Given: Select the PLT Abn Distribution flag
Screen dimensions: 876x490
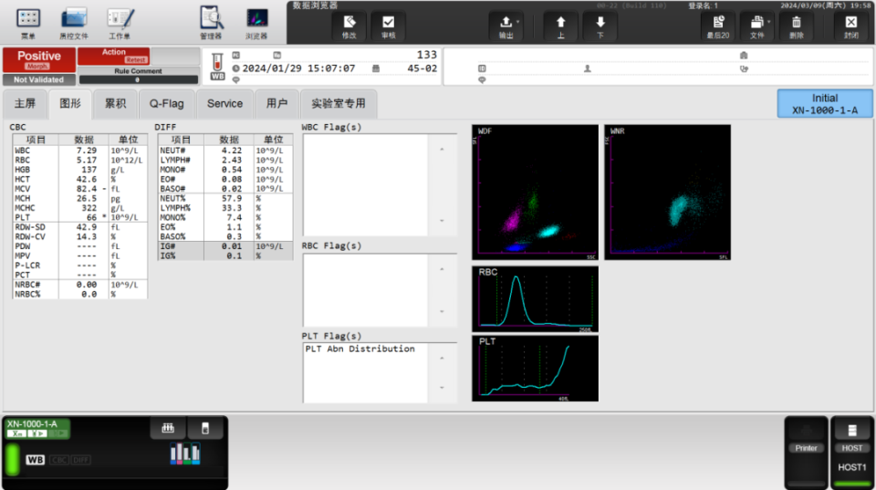Looking at the screenshot, I should [360, 349].
